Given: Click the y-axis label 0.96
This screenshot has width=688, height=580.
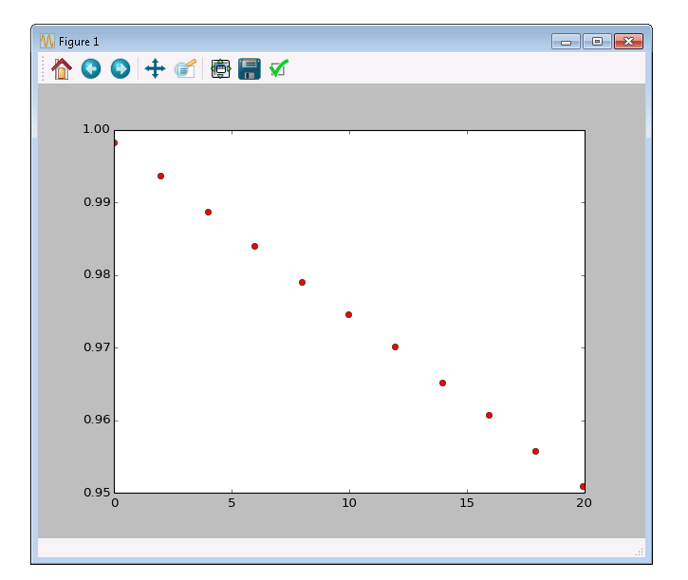Looking at the screenshot, I should click(x=97, y=420).
